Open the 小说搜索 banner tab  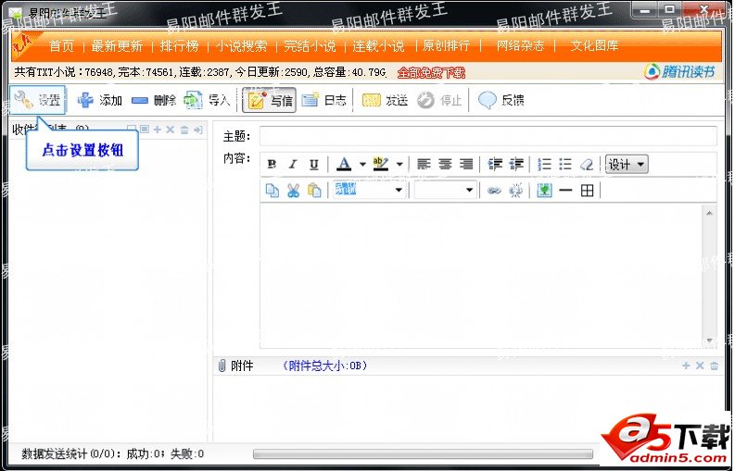241,46
